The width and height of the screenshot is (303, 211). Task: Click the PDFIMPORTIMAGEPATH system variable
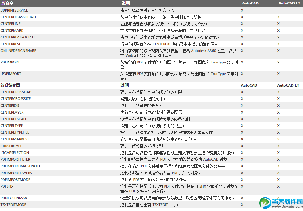tap(20, 166)
